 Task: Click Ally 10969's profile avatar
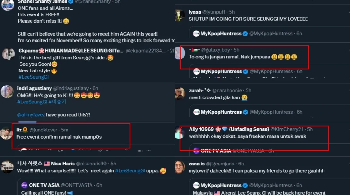coord(180,132)
